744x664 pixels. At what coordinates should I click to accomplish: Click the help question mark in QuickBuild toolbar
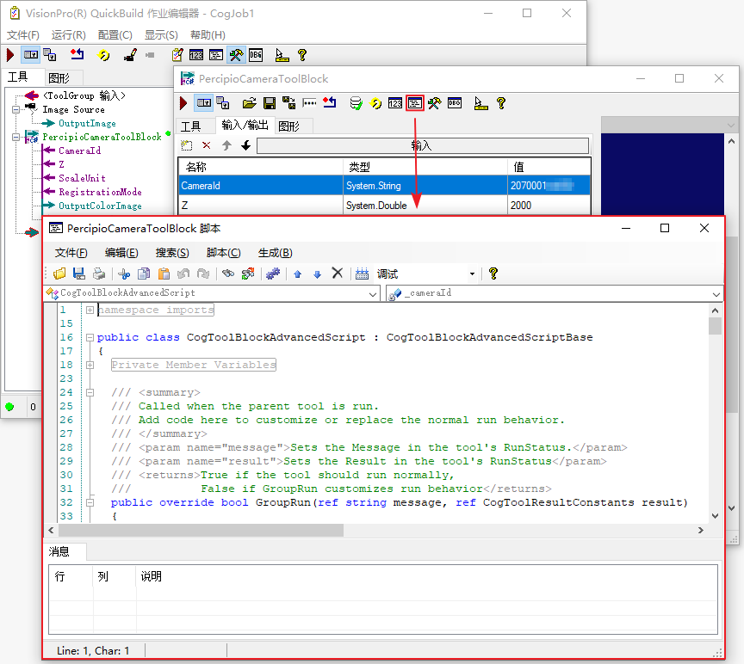point(301,55)
